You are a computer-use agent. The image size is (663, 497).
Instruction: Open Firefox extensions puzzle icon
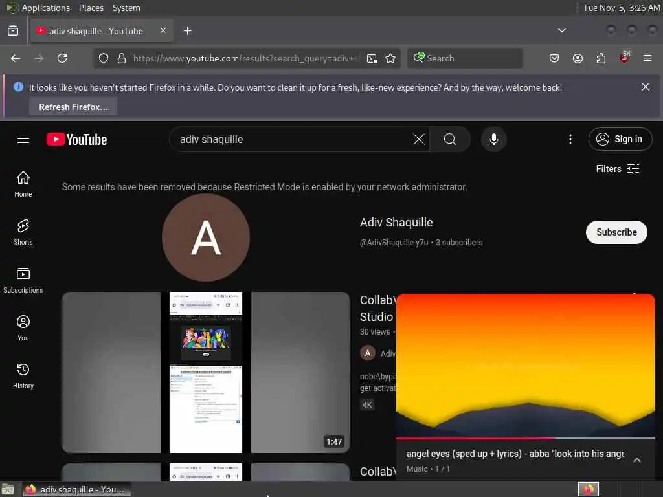coord(601,58)
